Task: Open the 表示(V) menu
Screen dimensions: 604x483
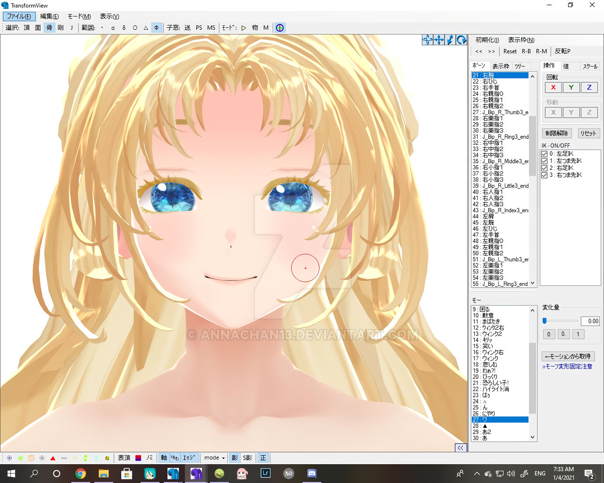Action: coord(109,17)
